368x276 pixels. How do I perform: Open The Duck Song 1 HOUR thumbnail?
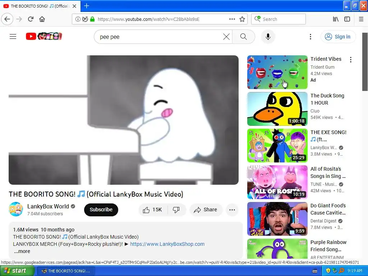pyautogui.click(x=277, y=109)
